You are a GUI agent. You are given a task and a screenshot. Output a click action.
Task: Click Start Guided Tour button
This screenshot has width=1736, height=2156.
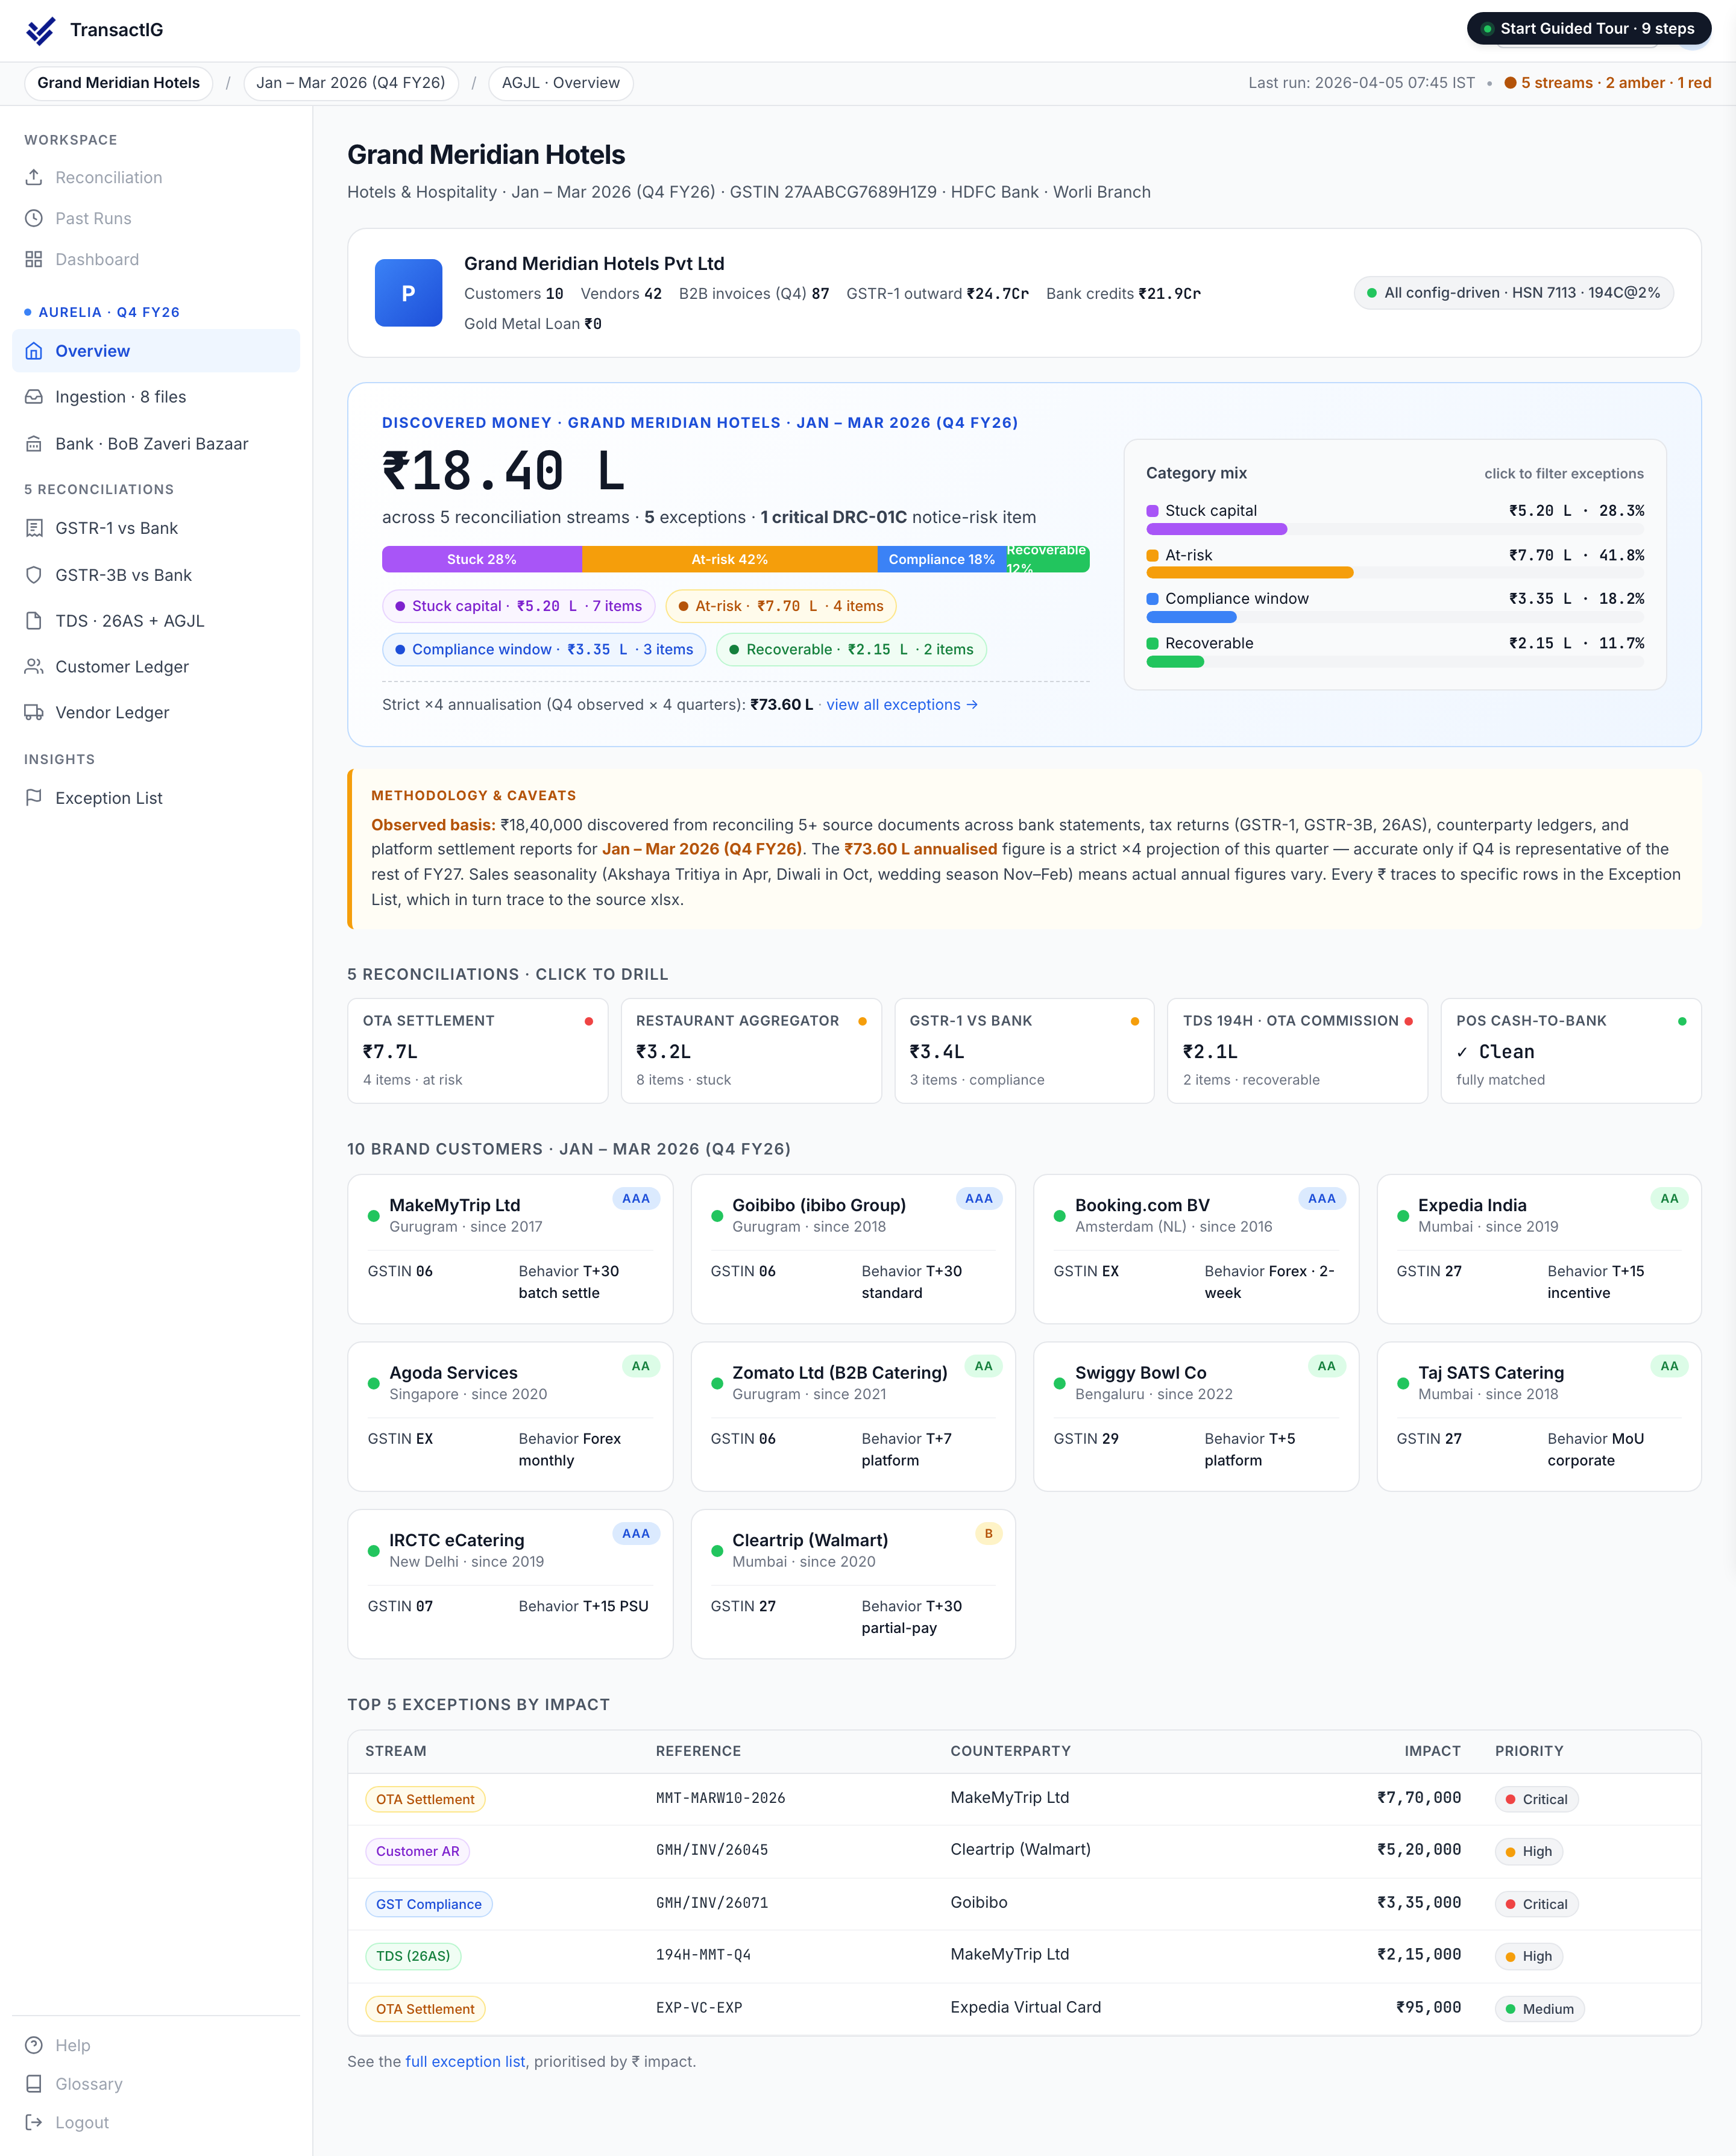(x=1588, y=29)
